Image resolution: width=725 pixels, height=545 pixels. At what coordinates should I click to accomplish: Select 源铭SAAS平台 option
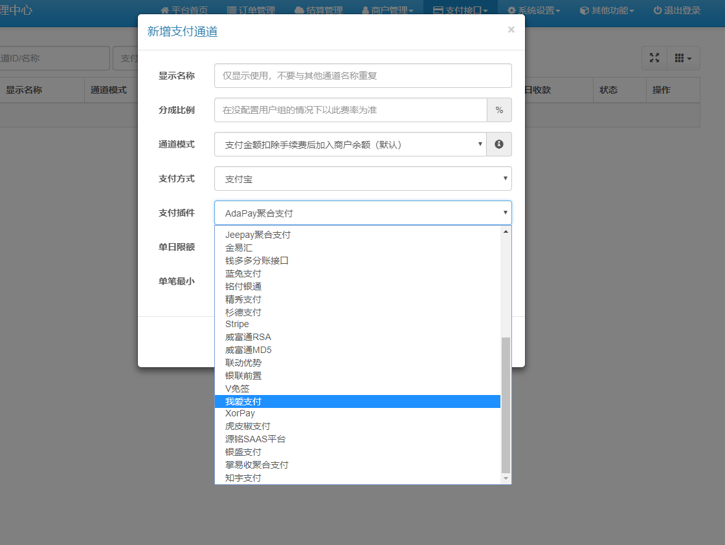[357, 439]
